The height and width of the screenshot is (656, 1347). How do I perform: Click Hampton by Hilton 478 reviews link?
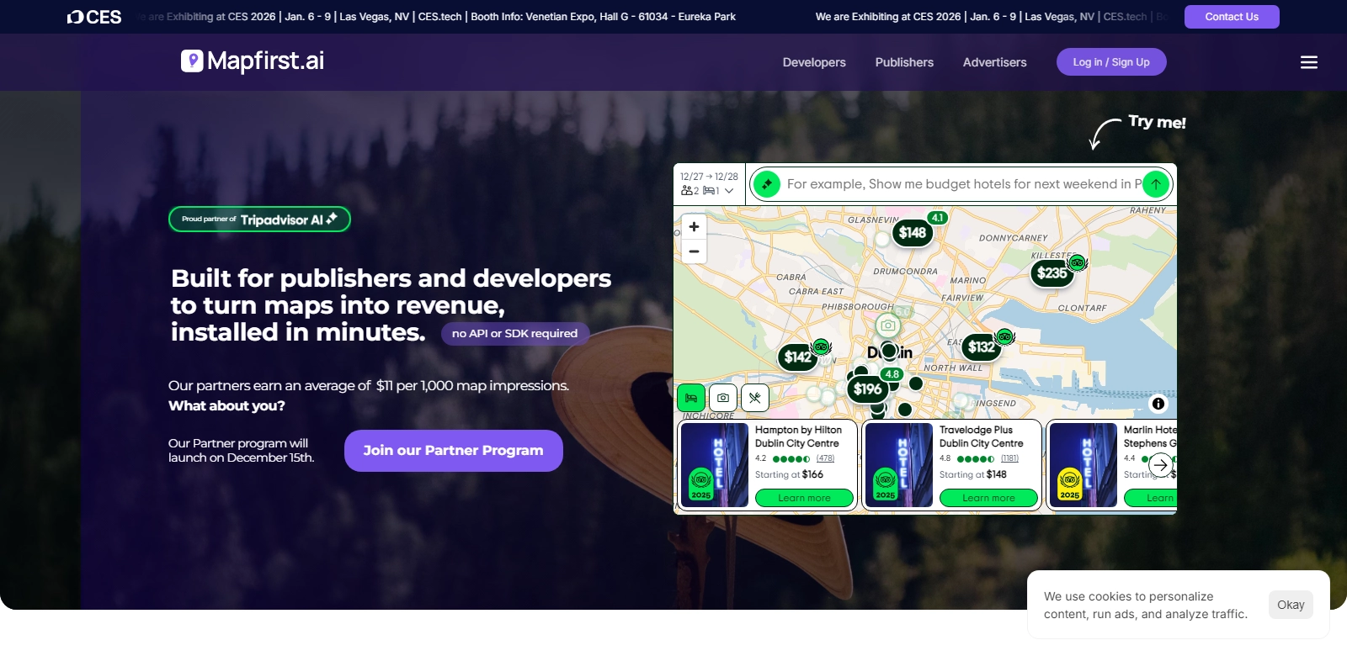point(825,459)
